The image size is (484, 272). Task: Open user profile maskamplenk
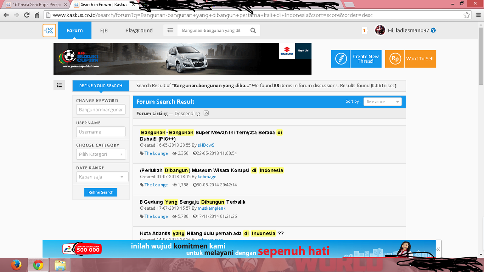(212, 208)
